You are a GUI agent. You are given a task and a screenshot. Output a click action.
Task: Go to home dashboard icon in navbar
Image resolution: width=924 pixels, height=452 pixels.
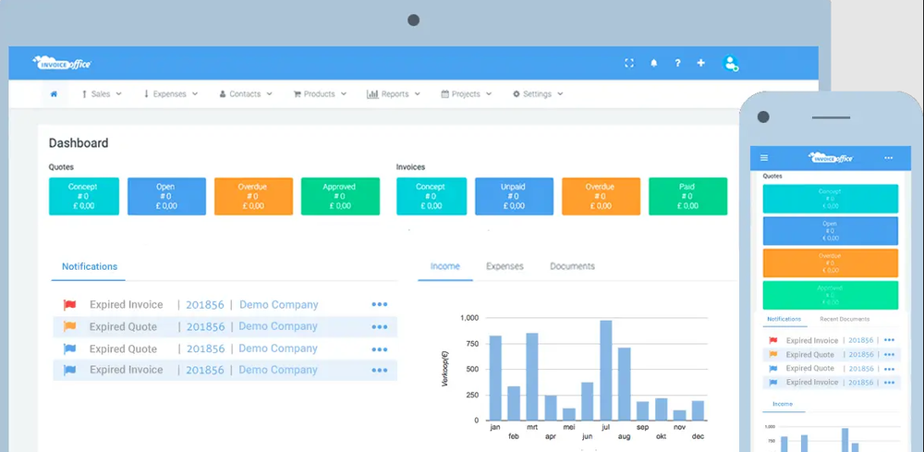pos(54,93)
